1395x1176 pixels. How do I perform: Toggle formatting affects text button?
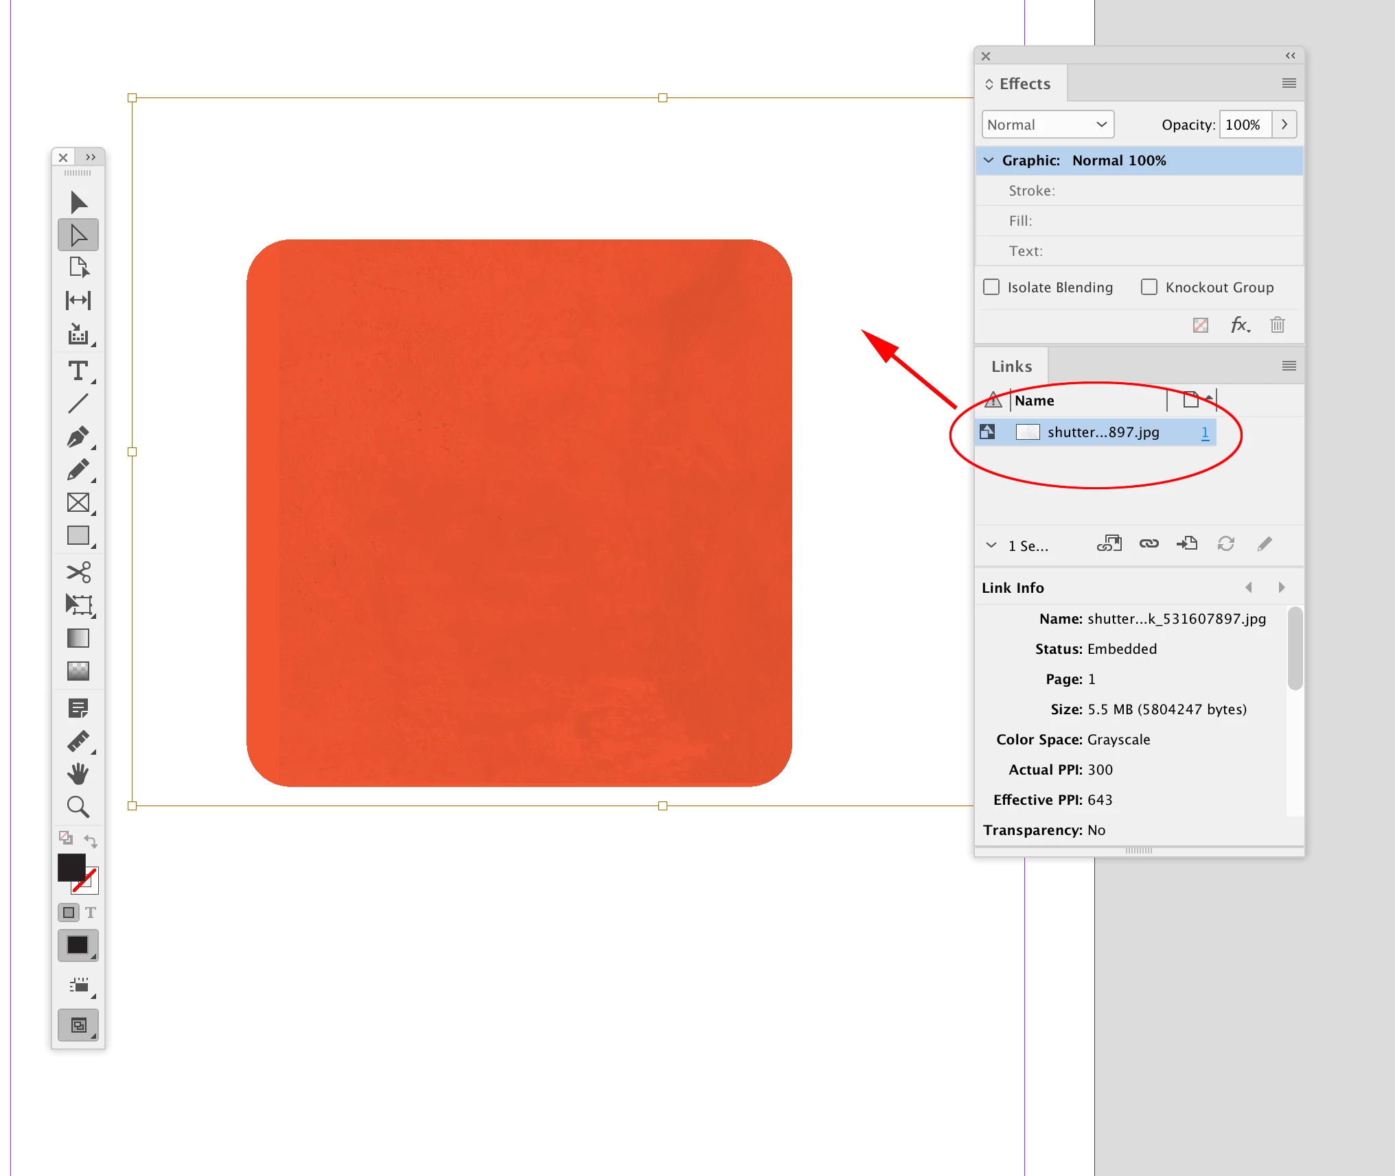point(91,913)
